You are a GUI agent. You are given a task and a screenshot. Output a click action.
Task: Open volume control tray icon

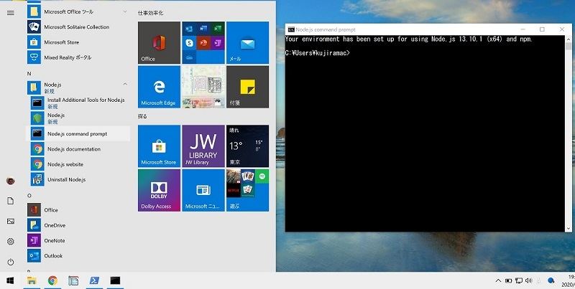point(528,281)
